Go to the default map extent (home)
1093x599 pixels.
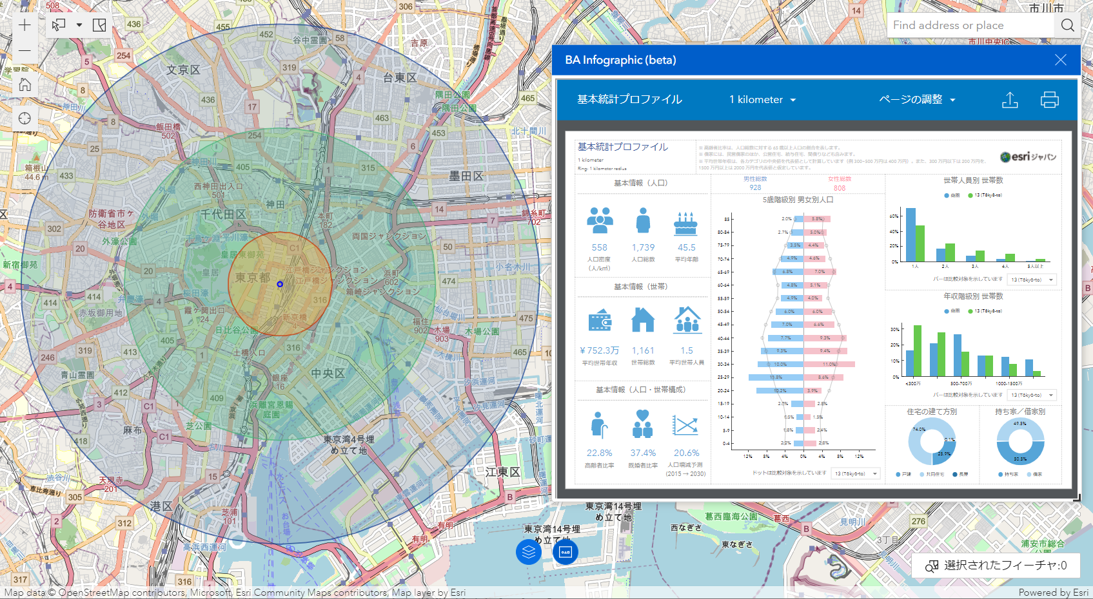[x=25, y=84]
